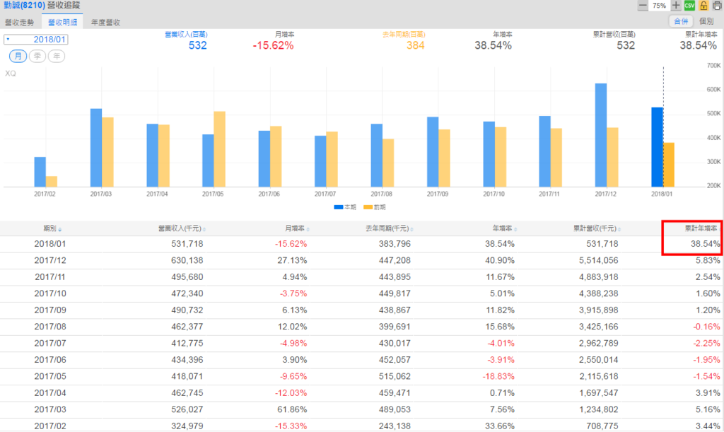The image size is (724, 432).
Task: Sort by 月增率 column arrow icon
Action: pyautogui.click(x=308, y=229)
